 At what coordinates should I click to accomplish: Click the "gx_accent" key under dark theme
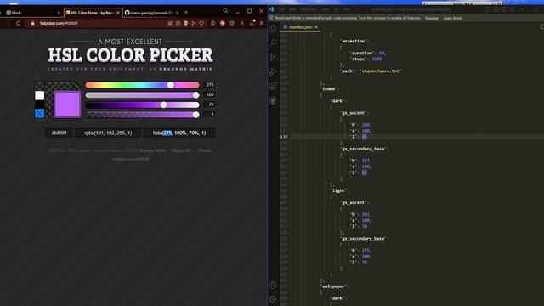point(354,113)
